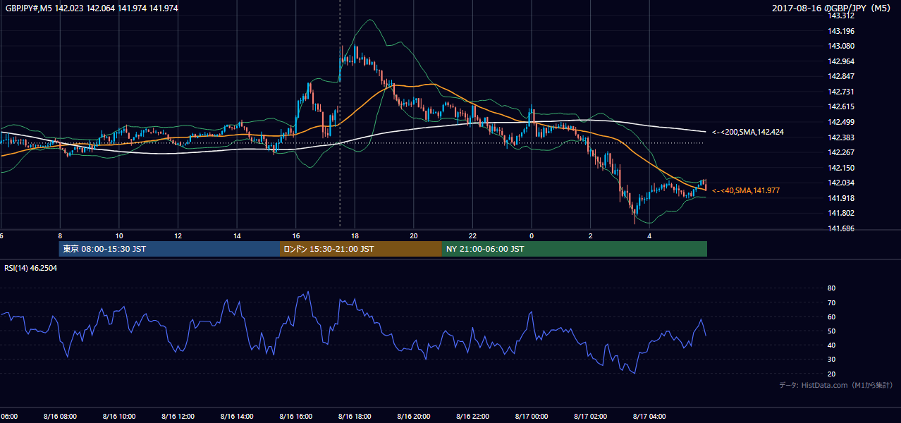The height and width of the screenshot is (423, 901).
Task: Click price axis value 142.615
Action: 840,106
